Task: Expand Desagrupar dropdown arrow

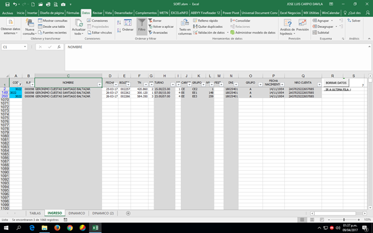Action: (336, 27)
